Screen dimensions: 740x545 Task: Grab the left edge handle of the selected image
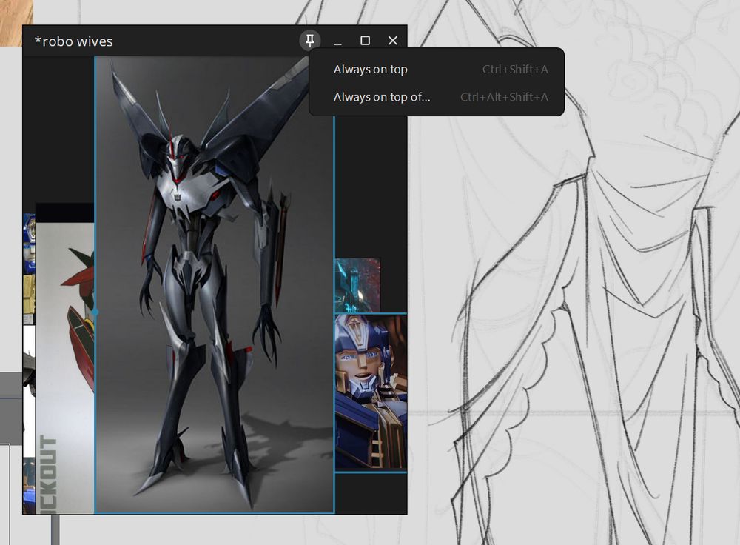tap(95, 312)
